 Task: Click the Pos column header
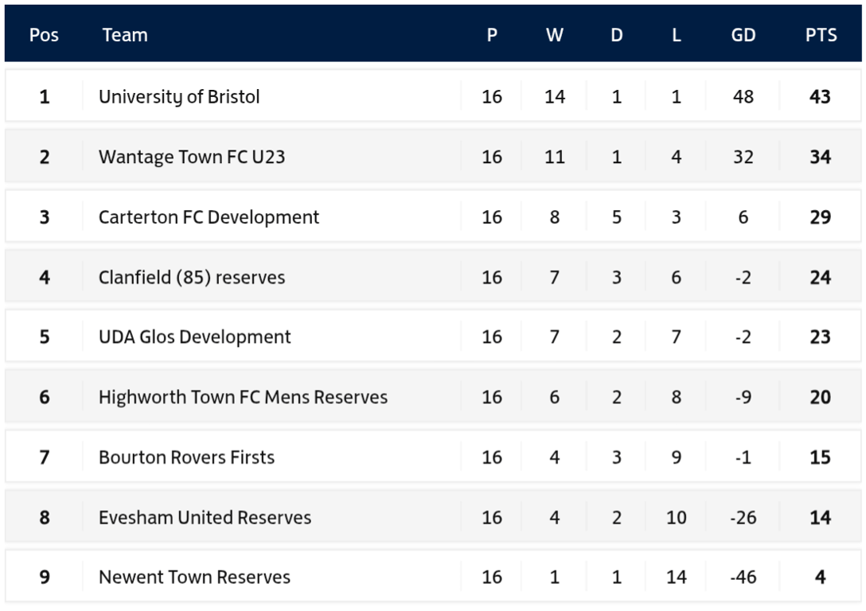tap(44, 35)
